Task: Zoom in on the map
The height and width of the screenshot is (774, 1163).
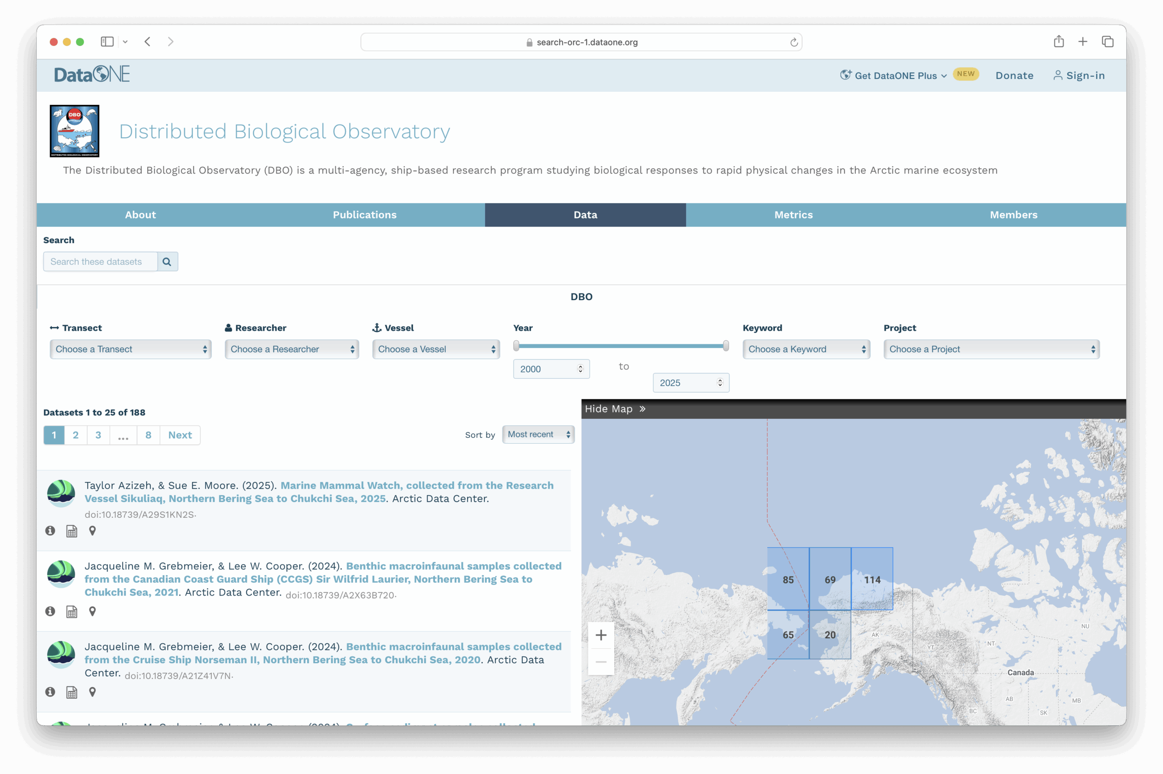Action: (x=601, y=635)
